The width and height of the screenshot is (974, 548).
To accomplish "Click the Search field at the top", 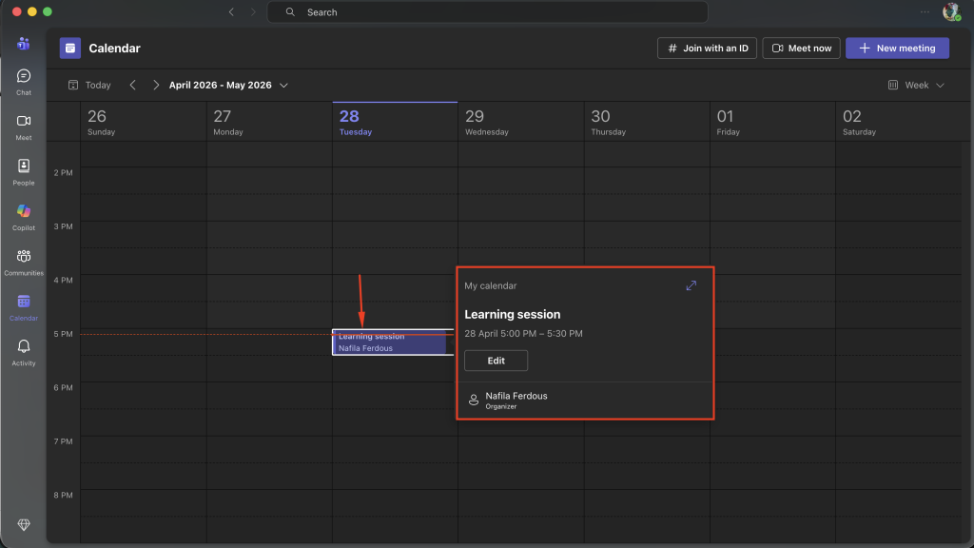I will coord(487,12).
